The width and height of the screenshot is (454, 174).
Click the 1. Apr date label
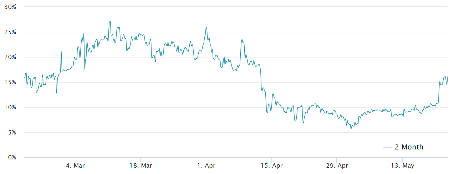206,165
